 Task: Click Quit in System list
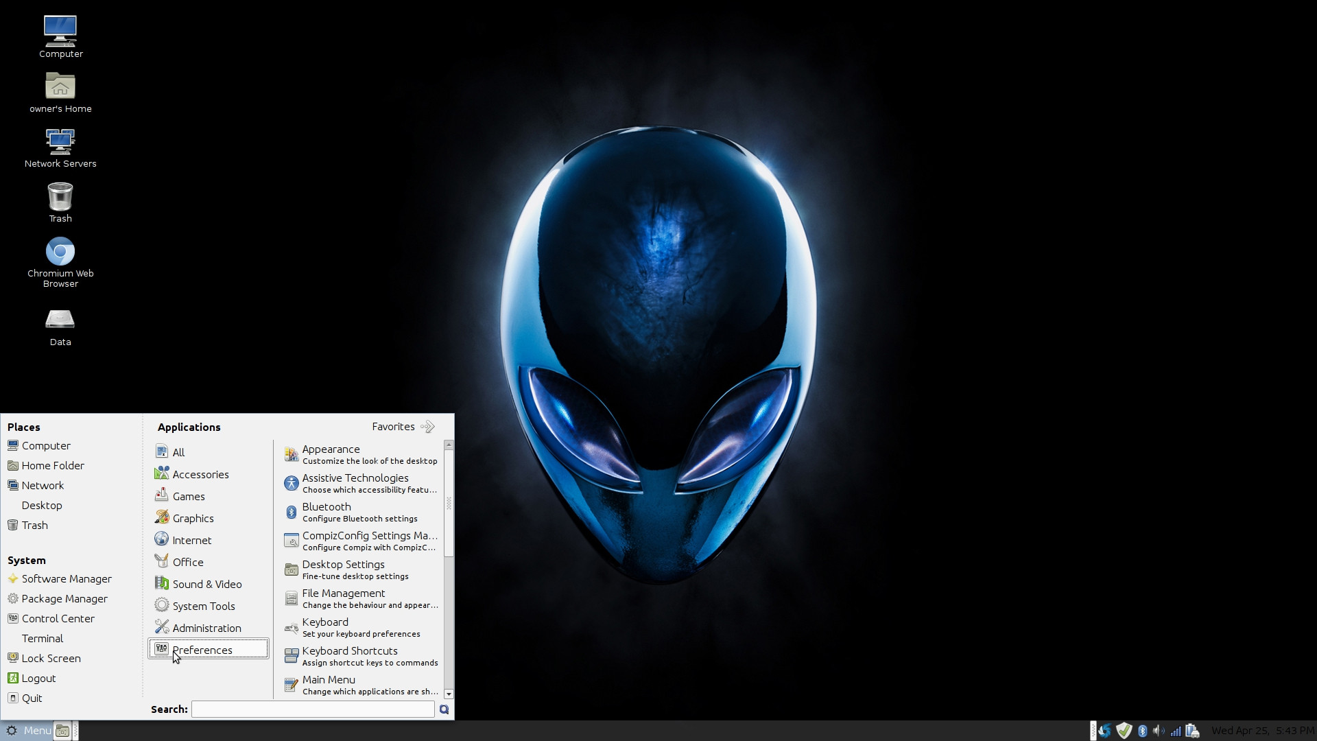pyautogui.click(x=25, y=698)
